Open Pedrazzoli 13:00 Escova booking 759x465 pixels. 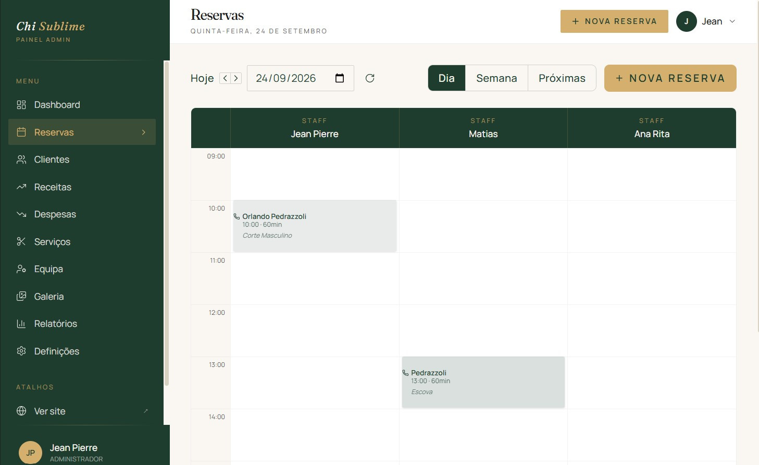(483, 383)
